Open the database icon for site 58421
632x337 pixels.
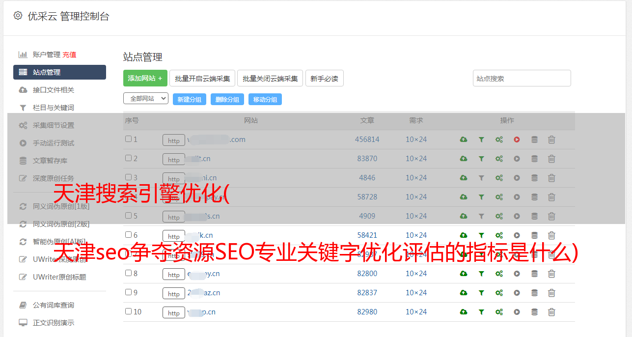(x=534, y=235)
